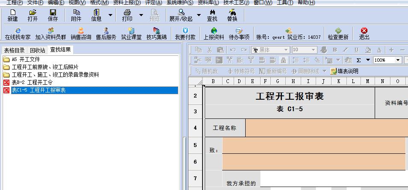
Task: Toggle italic formatting button
Action: [346, 50]
